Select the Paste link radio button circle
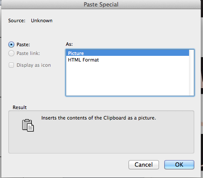203x178 pixels. click(11, 53)
